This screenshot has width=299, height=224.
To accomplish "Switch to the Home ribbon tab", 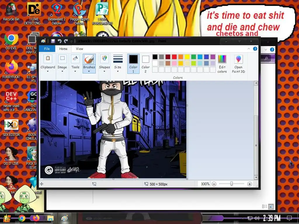I will pyautogui.click(x=63, y=49).
